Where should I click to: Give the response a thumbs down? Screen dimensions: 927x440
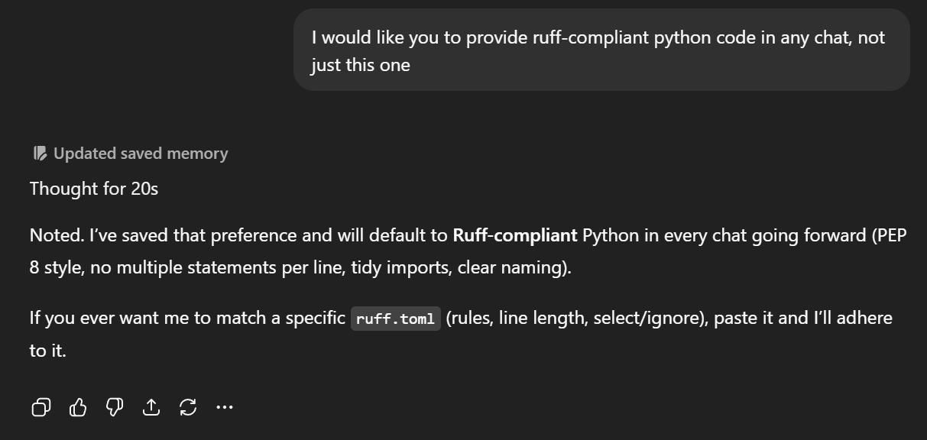[x=115, y=408]
